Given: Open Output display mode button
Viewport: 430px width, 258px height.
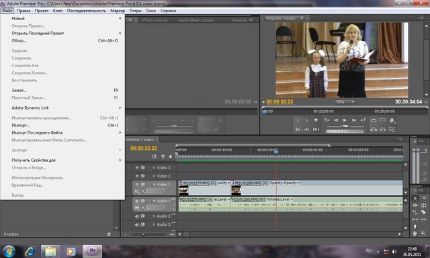Looking at the screenshot, I should (392, 120).
